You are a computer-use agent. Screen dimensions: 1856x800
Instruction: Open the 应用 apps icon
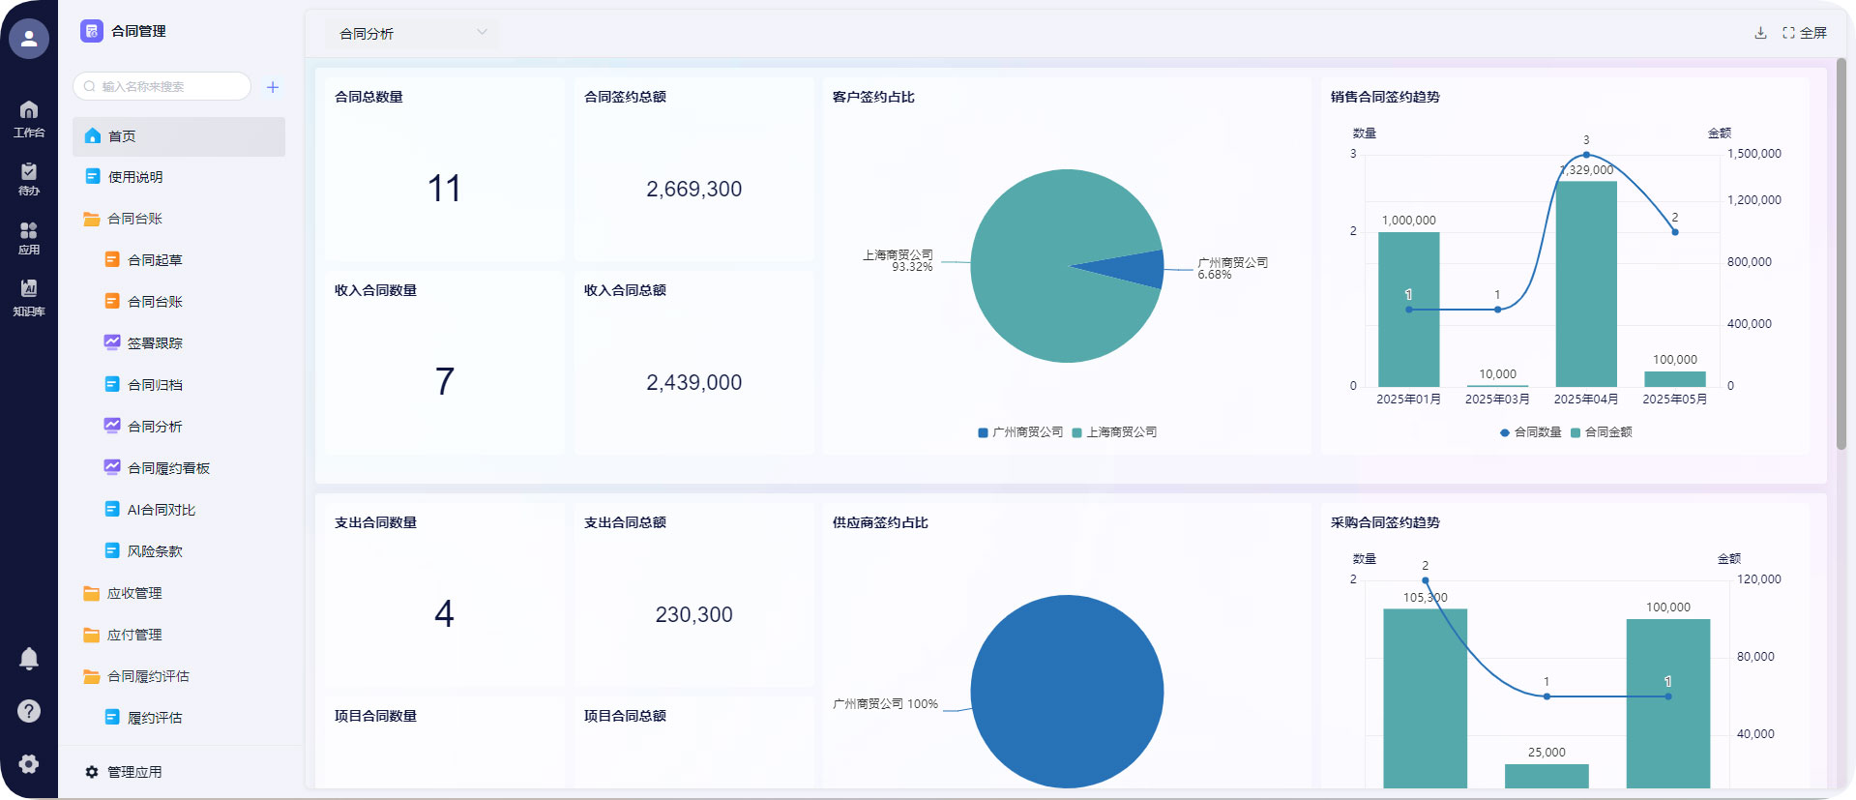(29, 237)
